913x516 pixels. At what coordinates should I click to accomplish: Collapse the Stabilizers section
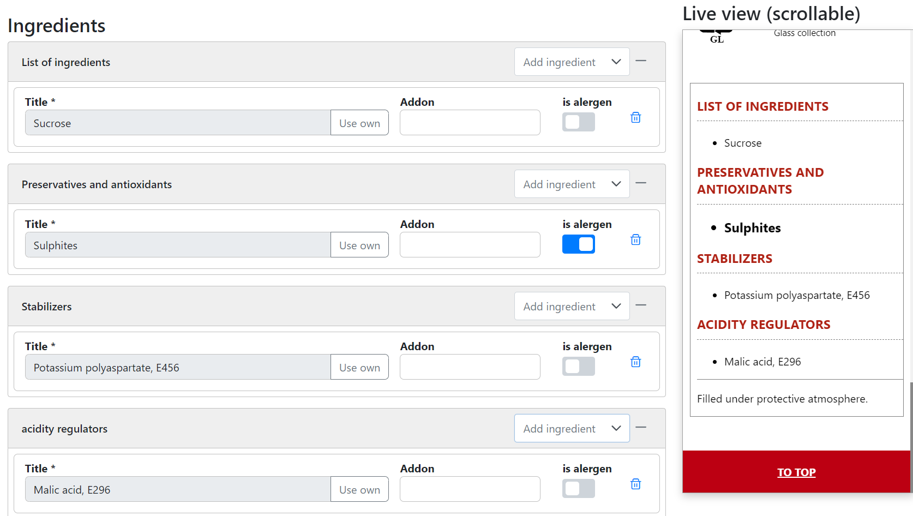641,305
